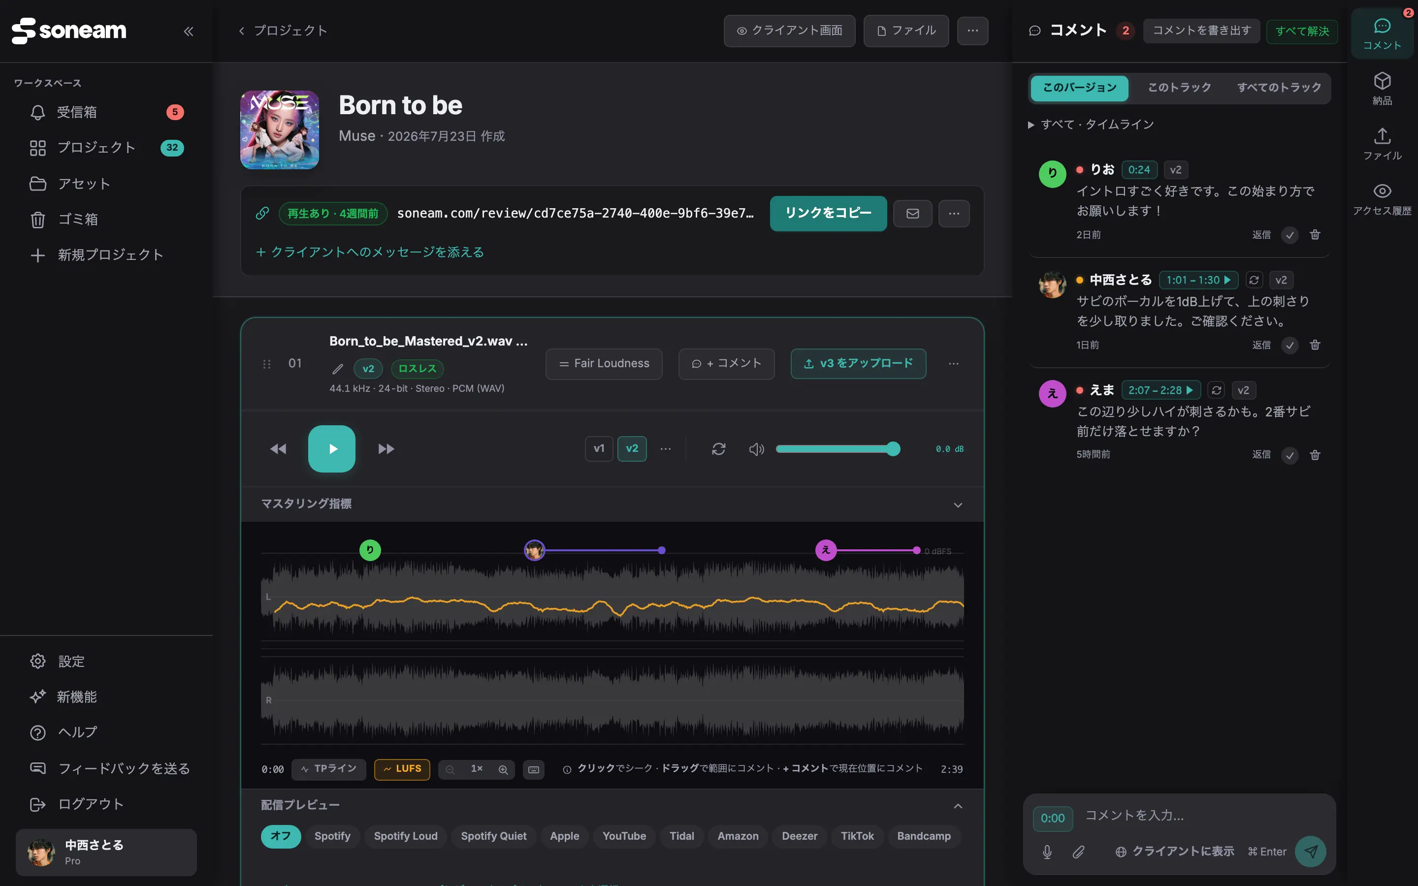
Task: Click すべて解決 button
Action: [x=1302, y=31]
